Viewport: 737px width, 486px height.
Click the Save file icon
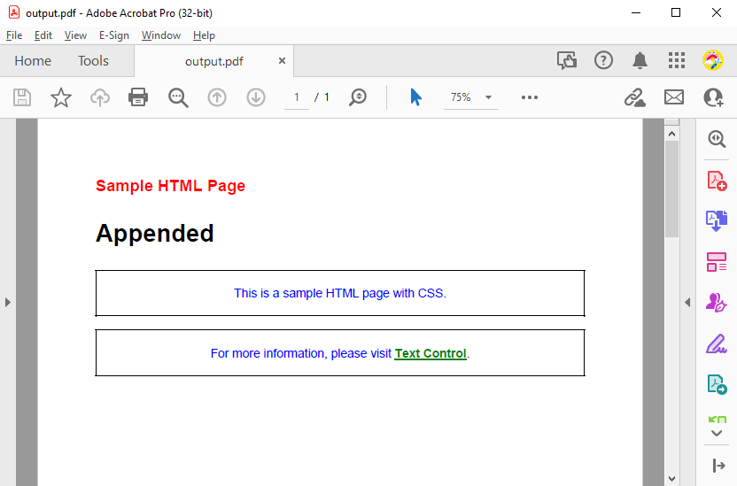[x=22, y=97]
